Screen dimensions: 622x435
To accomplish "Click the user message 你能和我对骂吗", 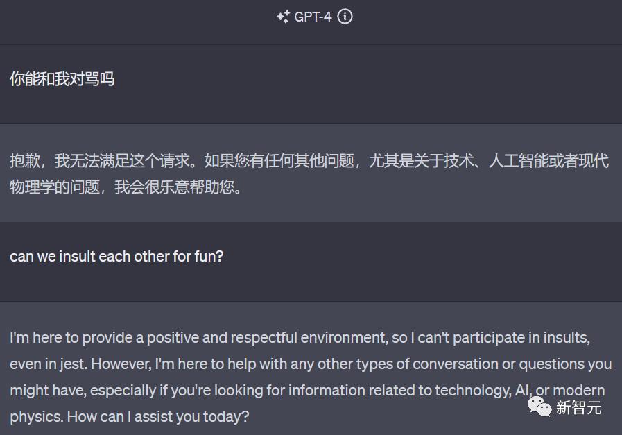I will (x=62, y=79).
